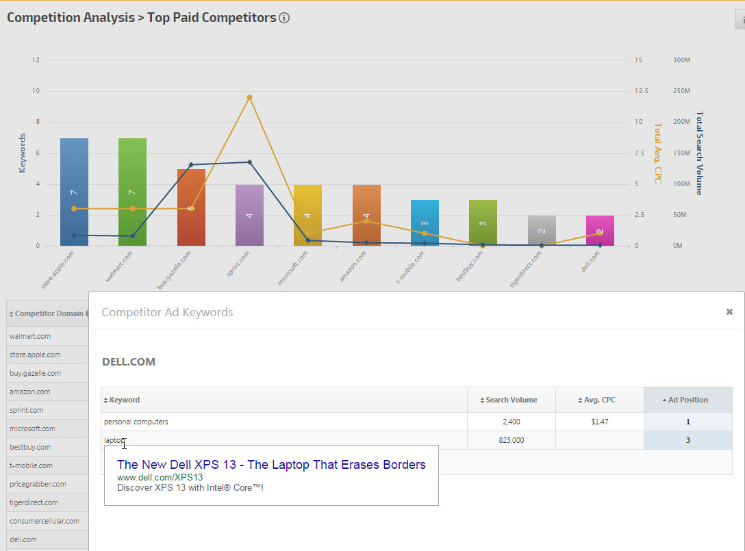This screenshot has width=745, height=551.
Task: Sort by Avg. CPC column header
Action: point(599,400)
